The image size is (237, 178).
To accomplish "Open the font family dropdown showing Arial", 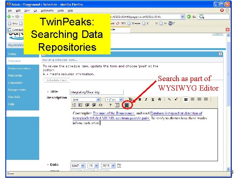I will click(86, 100).
